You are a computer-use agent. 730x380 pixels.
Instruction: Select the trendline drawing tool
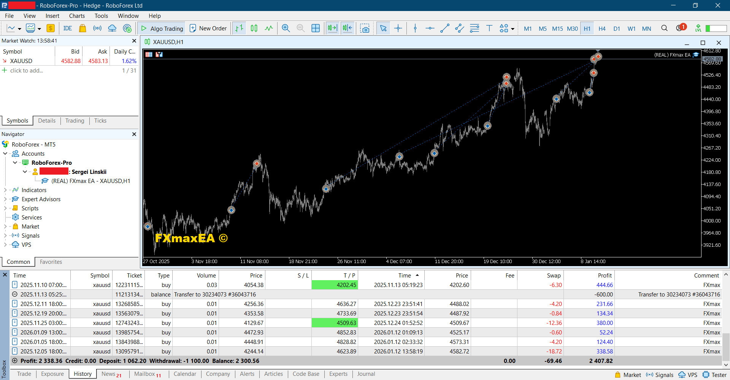[x=445, y=28]
